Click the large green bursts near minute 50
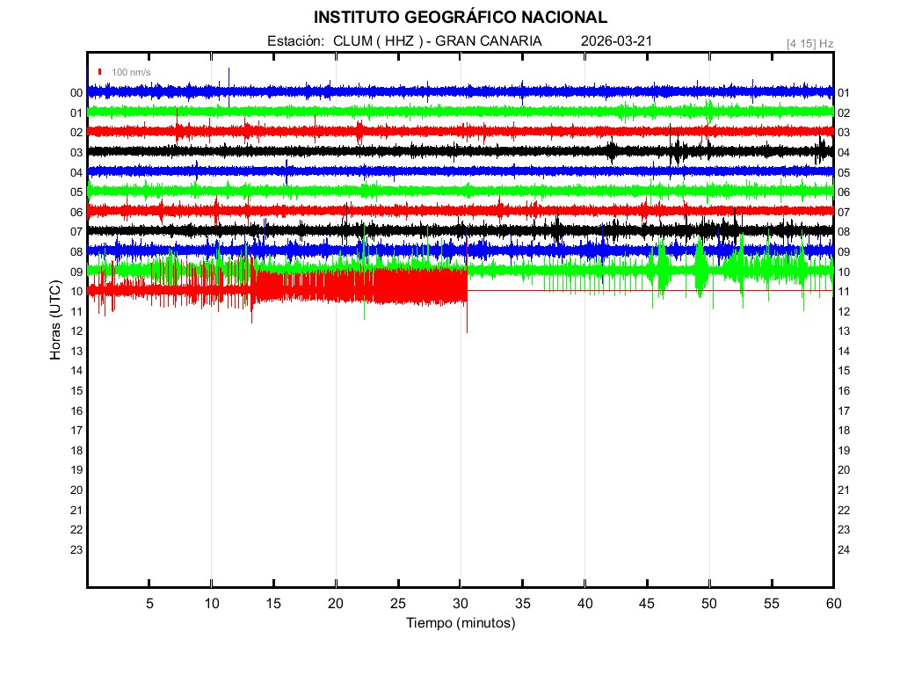 pos(700,262)
